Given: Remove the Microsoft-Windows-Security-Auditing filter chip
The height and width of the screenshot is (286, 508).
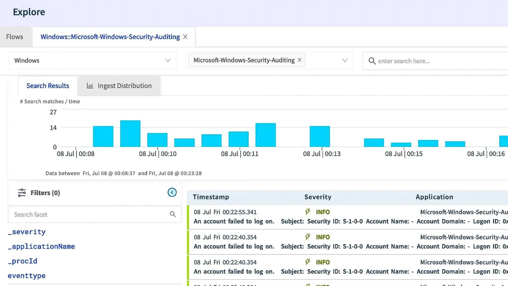Looking at the screenshot, I should tap(300, 60).
